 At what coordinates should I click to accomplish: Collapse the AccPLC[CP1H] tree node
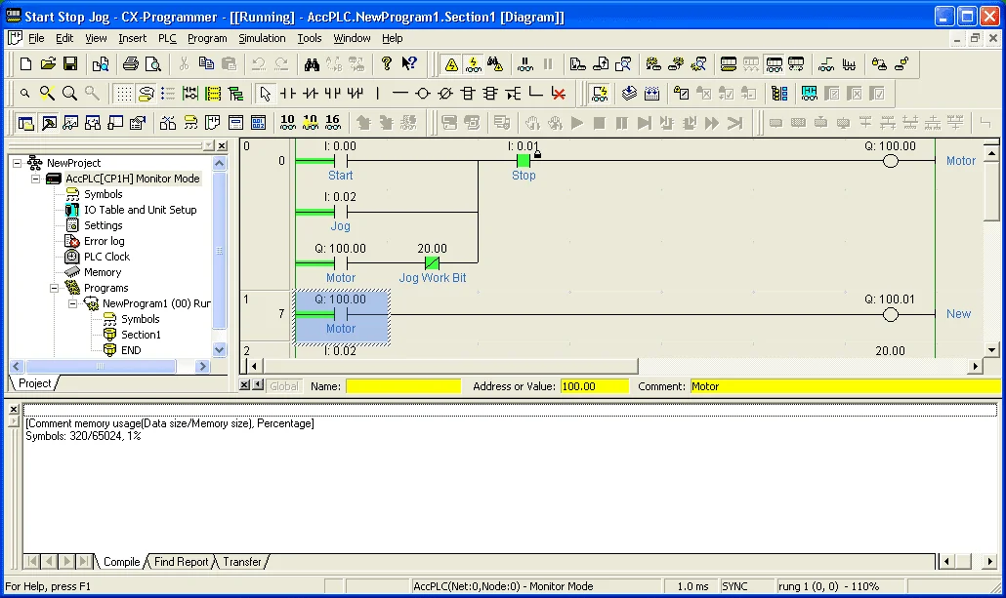36,179
